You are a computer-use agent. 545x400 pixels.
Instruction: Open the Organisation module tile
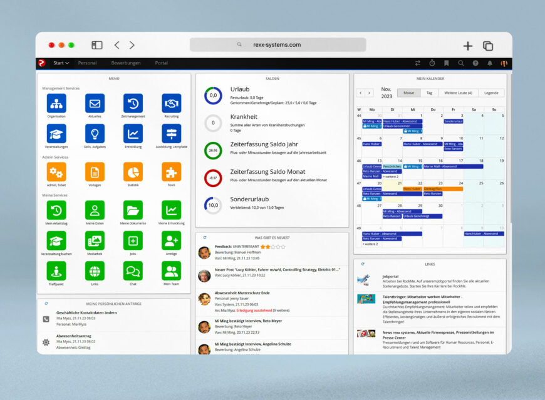pyautogui.click(x=56, y=103)
